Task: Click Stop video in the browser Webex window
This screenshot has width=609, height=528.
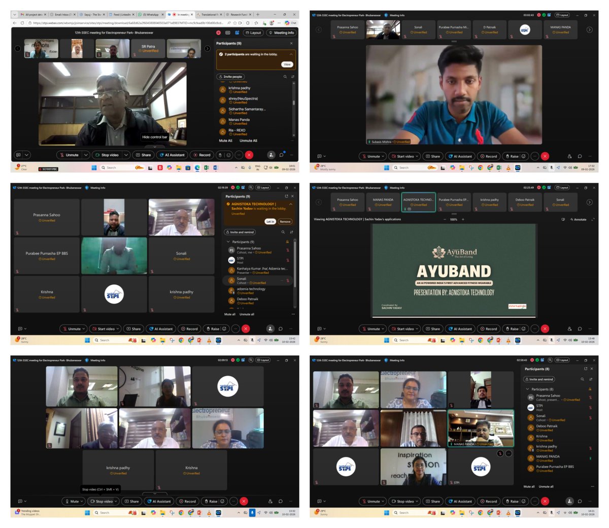Action: (x=107, y=155)
